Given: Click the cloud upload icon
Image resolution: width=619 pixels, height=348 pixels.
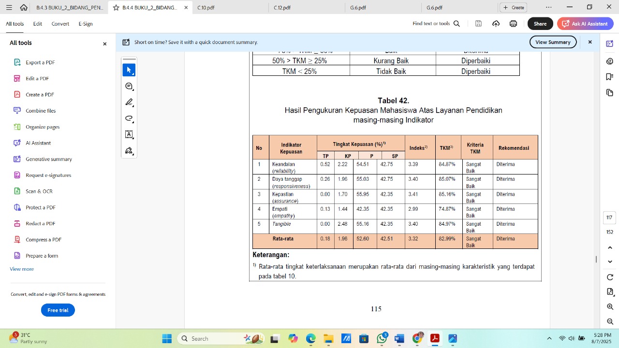Looking at the screenshot, I should 496,24.
